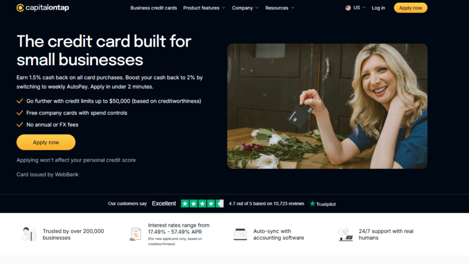Viewport: 469px width, 264px height.
Task: Click Apply now below feature checklist
Action: click(x=46, y=142)
